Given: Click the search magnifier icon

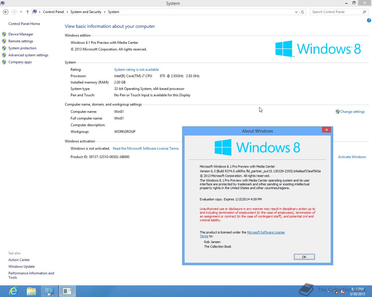Looking at the screenshot, I should click(x=364, y=12).
